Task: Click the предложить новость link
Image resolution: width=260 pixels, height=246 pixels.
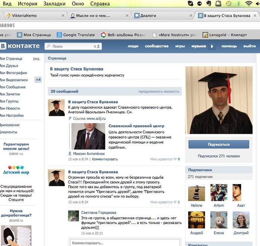Action: coord(159,91)
